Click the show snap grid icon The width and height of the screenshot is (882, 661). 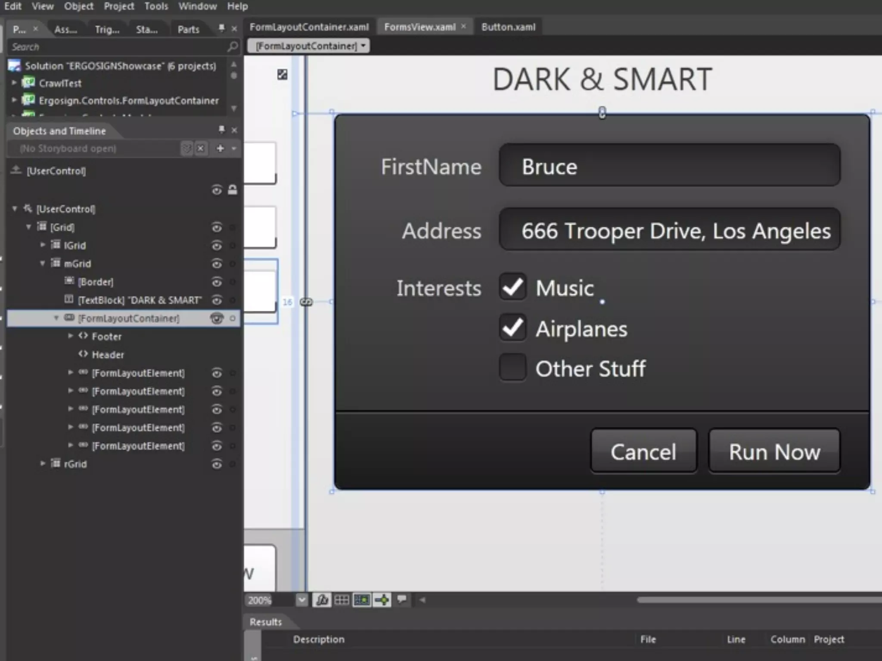(x=342, y=600)
